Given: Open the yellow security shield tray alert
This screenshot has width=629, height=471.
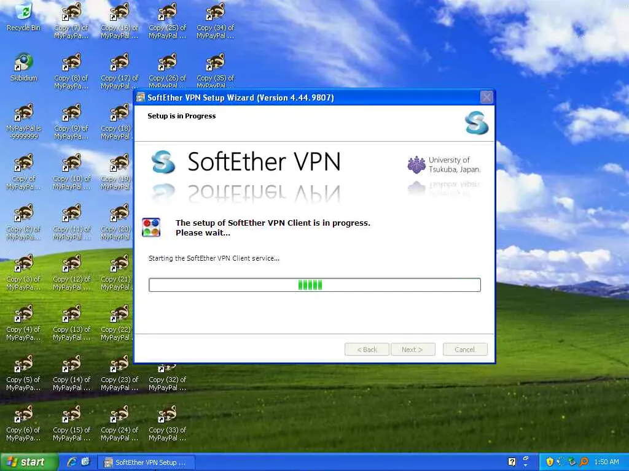Looking at the screenshot, I should click(550, 462).
